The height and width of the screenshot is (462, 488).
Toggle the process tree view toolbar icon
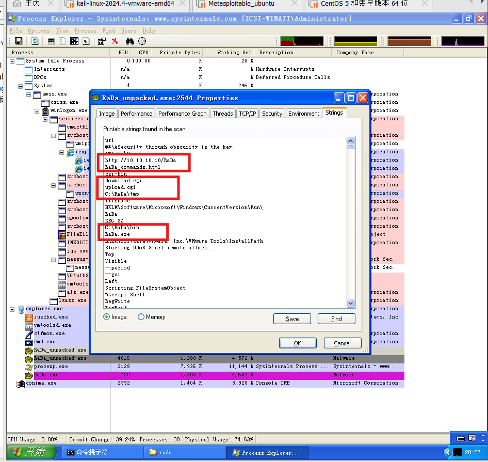(62, 41)
